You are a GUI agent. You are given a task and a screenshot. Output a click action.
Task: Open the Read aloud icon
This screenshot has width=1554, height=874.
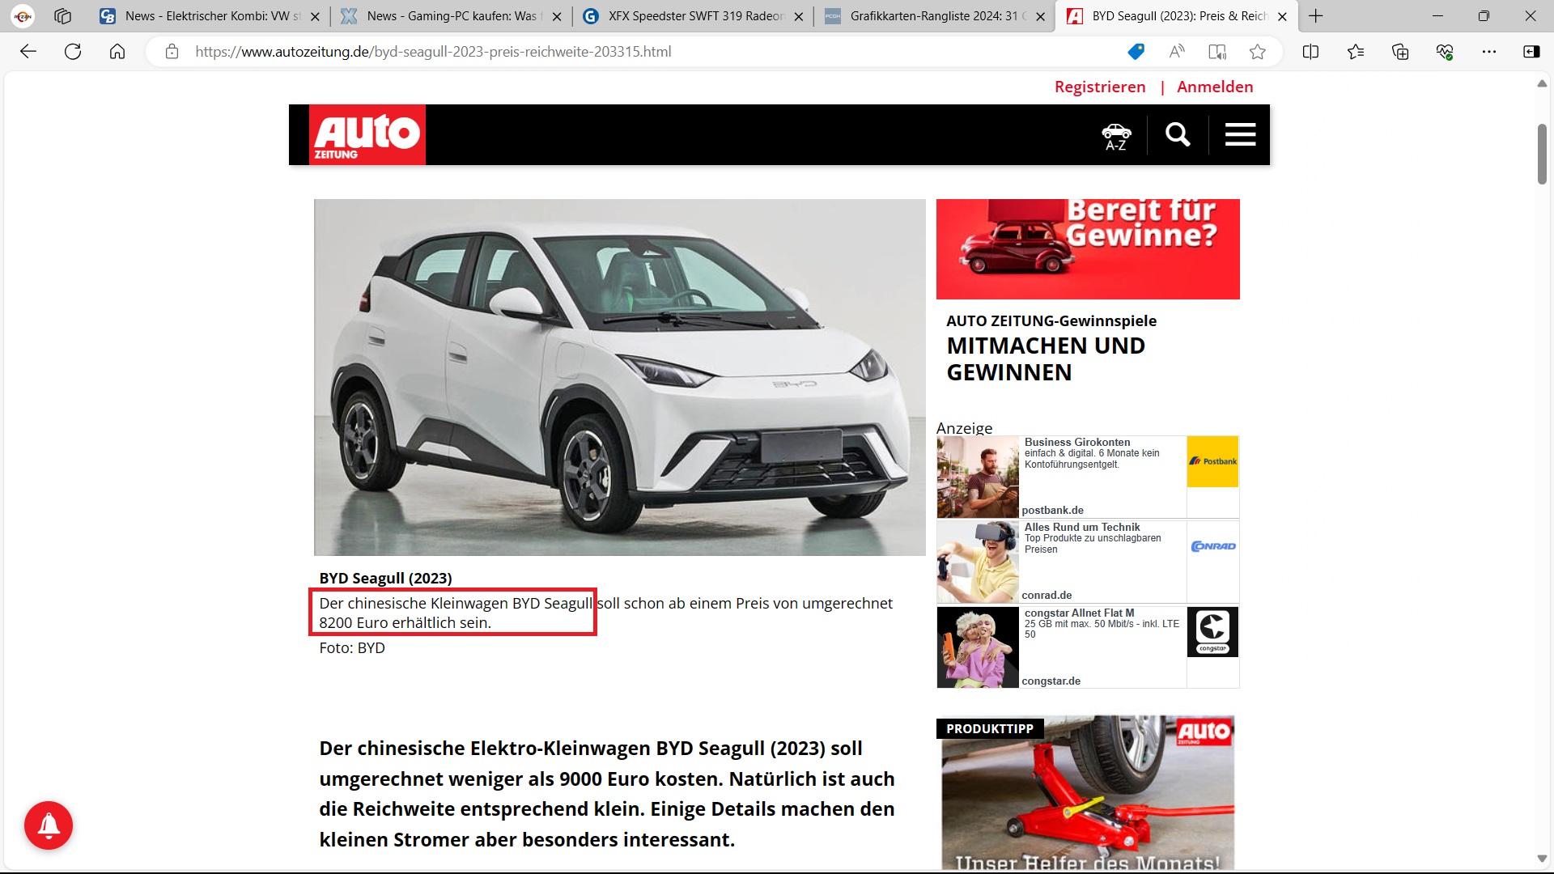(1177, 52)
